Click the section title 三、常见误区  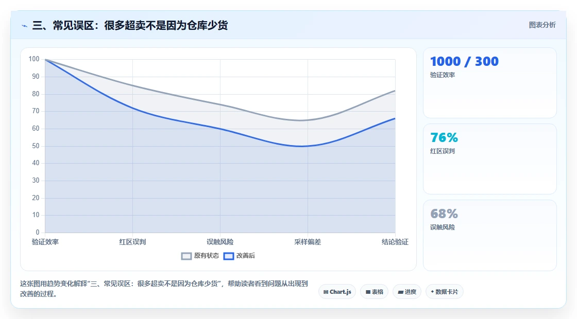130,25
